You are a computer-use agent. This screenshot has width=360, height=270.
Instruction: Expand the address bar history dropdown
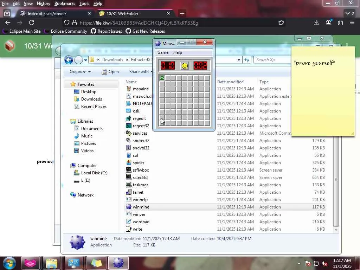click(x=239, y=60)
